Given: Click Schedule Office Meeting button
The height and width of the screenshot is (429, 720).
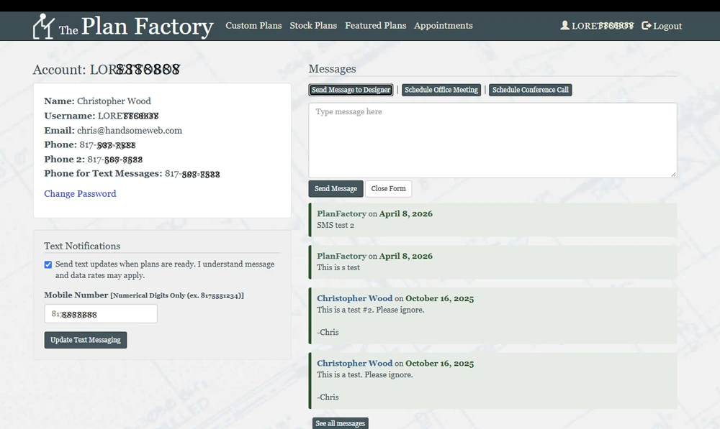Looking at the screenshot, I should (x=441, y=90).
